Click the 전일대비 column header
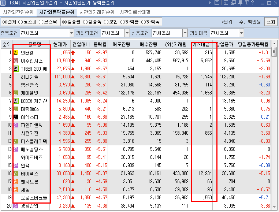Viewport: 279px width, 212px height. click(81, 44)
